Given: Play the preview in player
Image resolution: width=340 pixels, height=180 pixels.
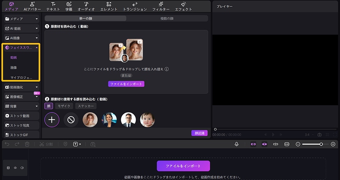Looking at the screenshot, I should coord(273,135).
